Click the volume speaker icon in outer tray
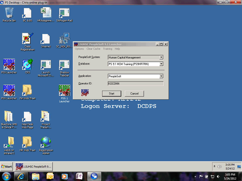Screen dimensions: 242x181 [218, 176]
